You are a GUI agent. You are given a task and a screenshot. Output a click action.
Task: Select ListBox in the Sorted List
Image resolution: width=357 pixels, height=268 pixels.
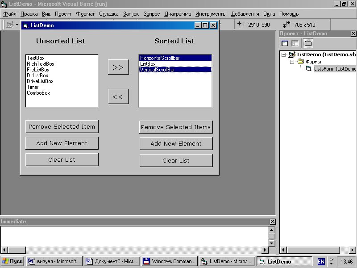(x=175, y=64)
